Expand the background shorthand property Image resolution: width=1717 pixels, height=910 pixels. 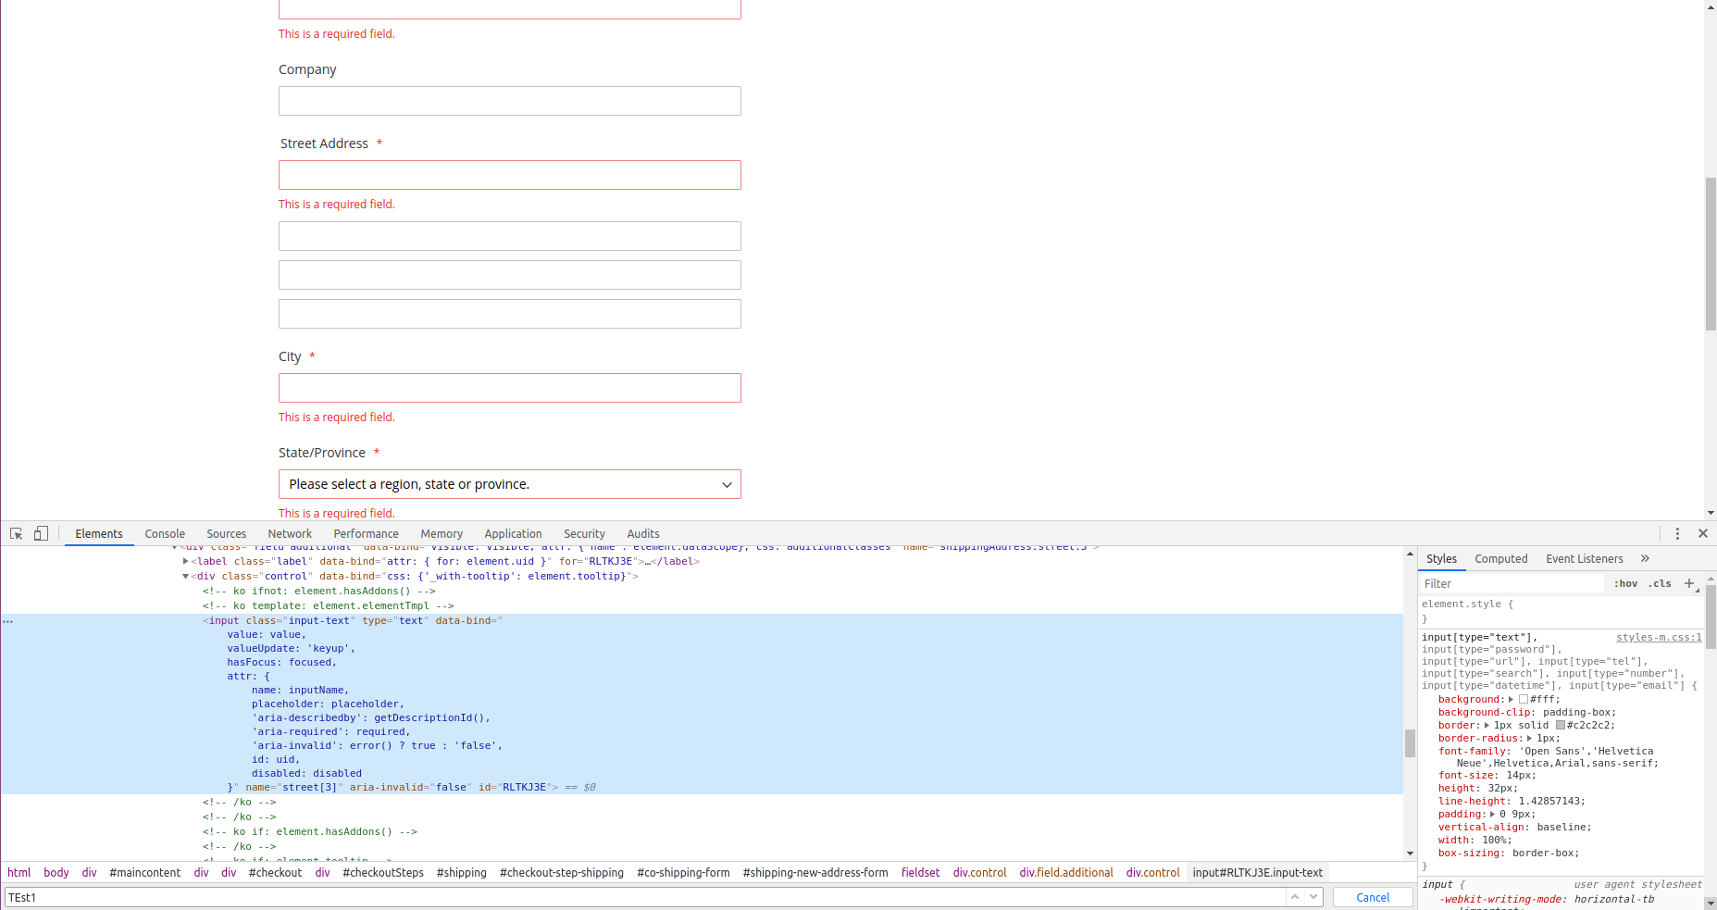pyautogui.click(x=1511, y=699)
